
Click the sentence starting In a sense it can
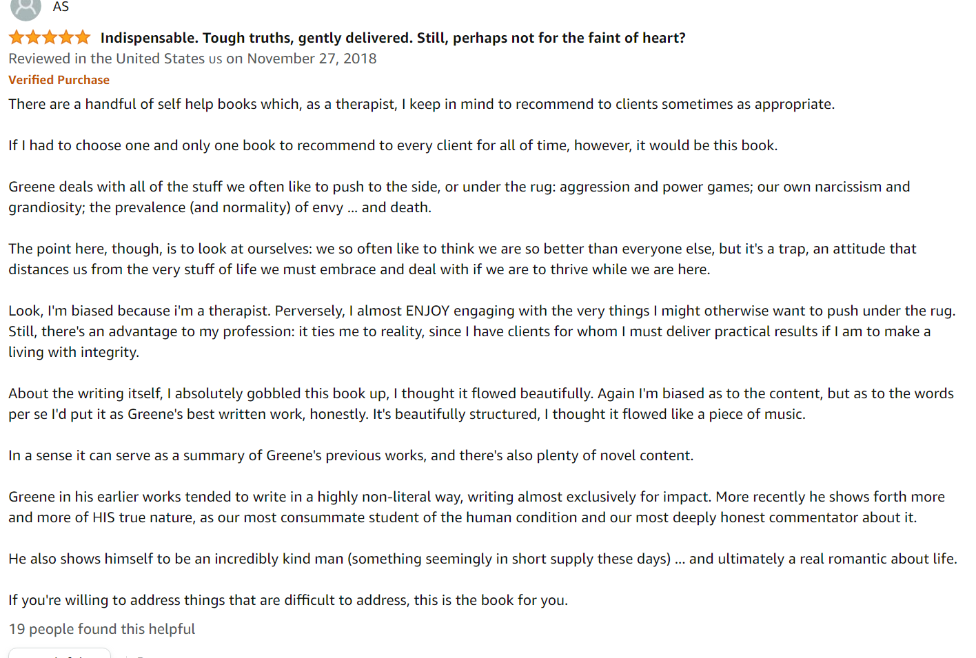coord(351,455)
